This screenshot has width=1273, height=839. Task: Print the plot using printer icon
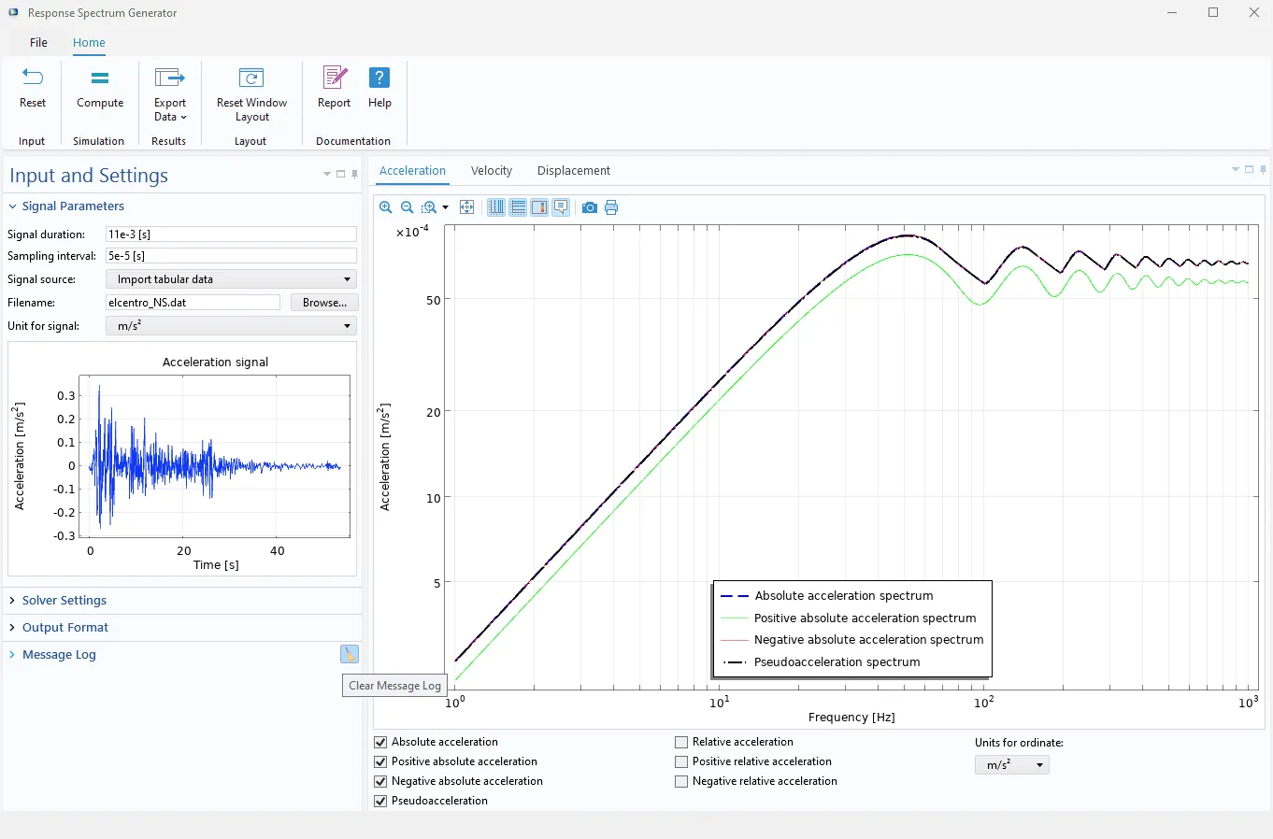point(611,207)
